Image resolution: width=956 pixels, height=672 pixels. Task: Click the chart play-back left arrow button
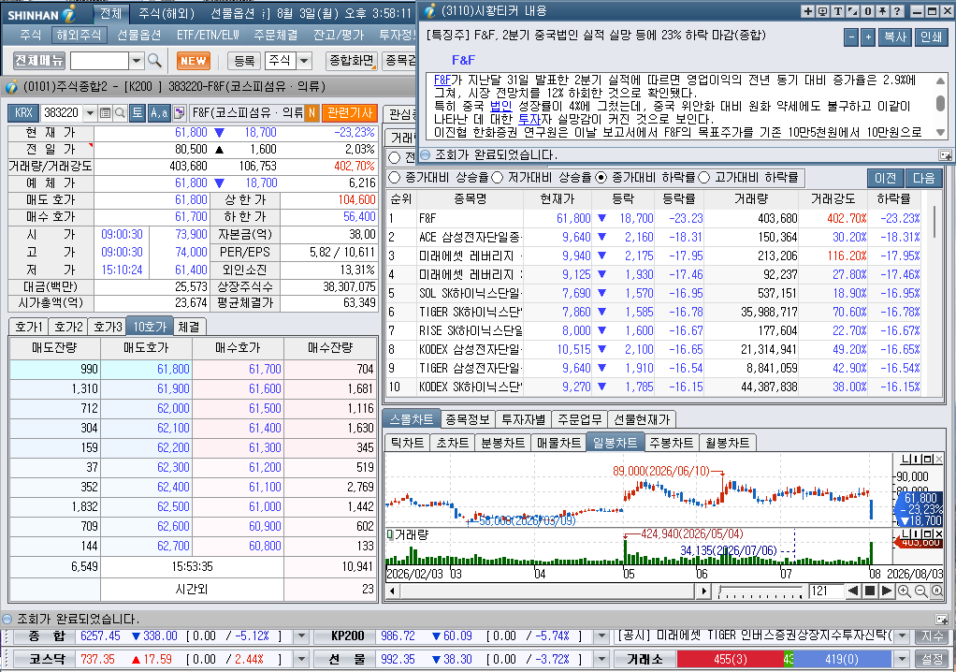coord(853,591)
